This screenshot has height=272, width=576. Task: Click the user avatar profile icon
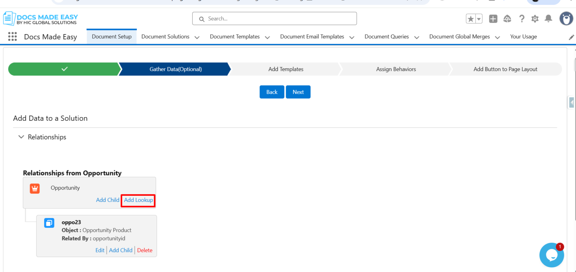coord(566,18)
